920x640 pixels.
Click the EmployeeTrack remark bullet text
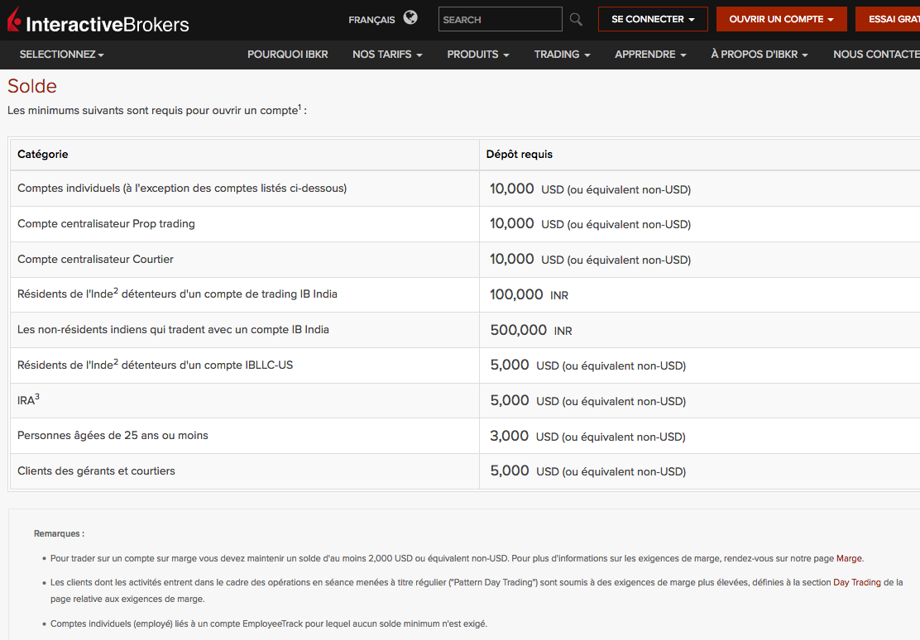(x=269, y=623)
